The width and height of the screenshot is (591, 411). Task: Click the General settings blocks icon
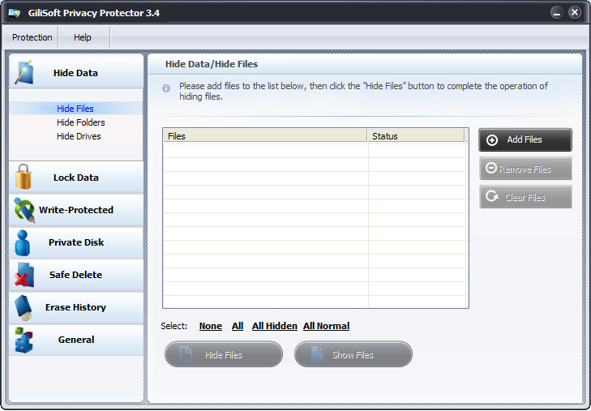click(x=24, y=340)
